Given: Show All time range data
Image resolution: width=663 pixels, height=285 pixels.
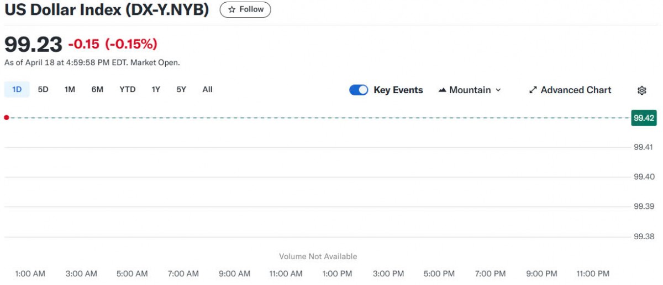Looking at the screenshot, I should [x=207, y=89].
